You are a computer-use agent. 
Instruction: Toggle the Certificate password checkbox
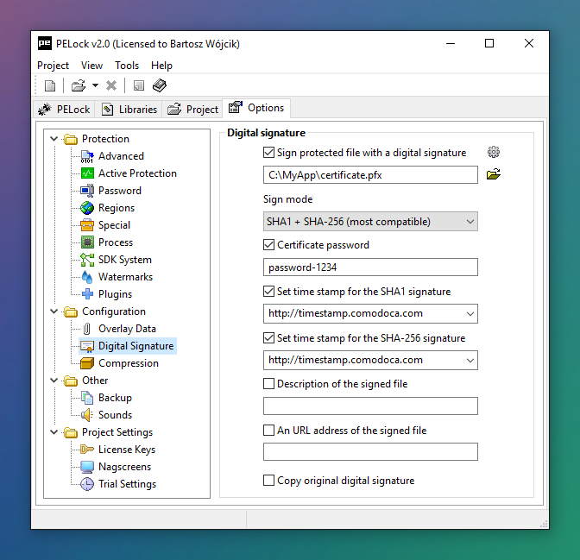268,245
